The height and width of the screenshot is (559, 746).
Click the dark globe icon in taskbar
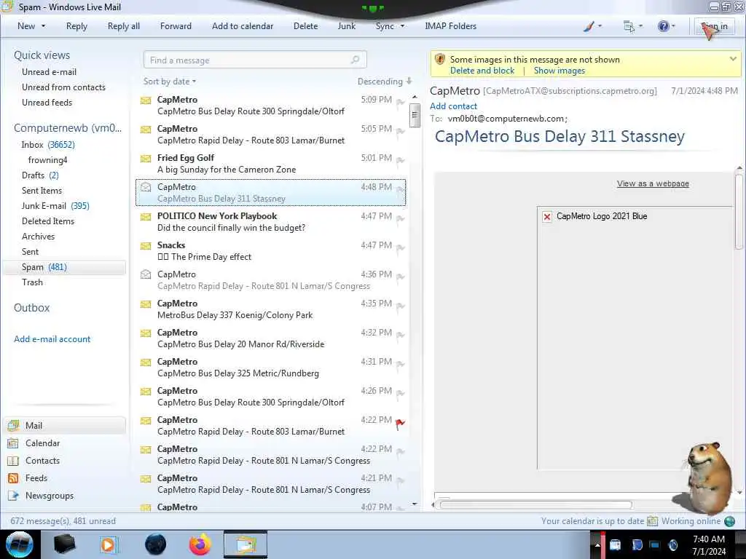point(155,544)
